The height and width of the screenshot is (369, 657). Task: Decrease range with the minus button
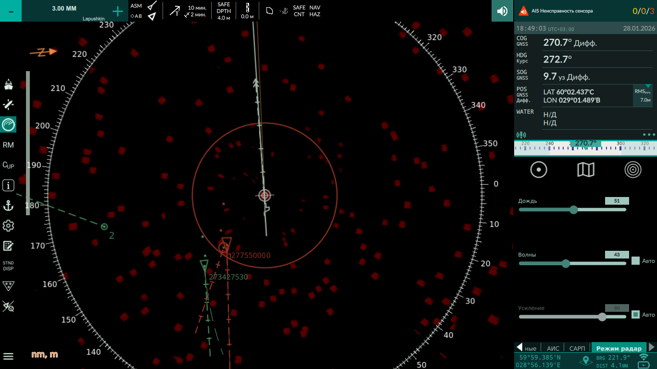click(11, 12)
